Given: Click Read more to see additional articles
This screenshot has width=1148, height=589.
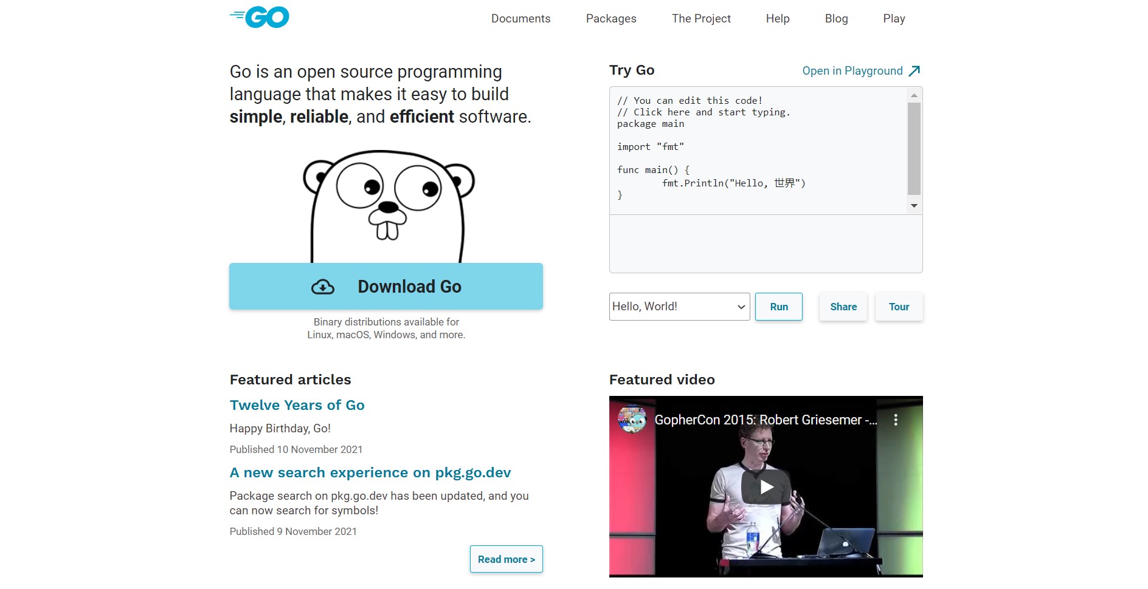Looking at the screenshot, I should [x=506, y=559].
